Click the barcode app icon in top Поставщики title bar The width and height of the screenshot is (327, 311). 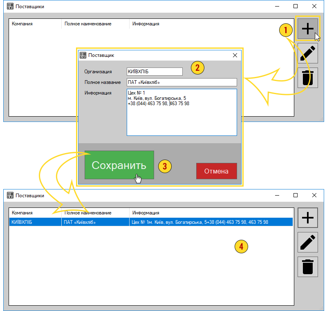(10, 6)
